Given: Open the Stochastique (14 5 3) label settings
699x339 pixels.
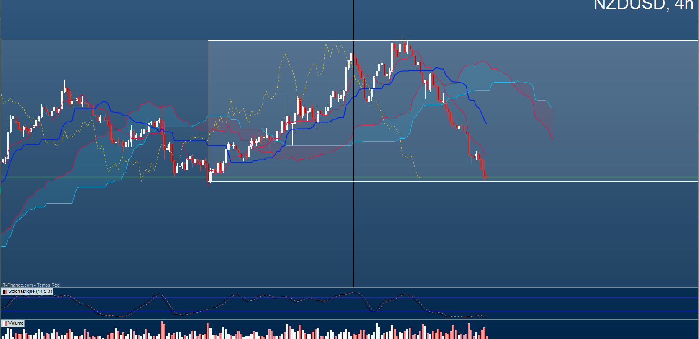Looking at the screenshot, I should point(30,292).
